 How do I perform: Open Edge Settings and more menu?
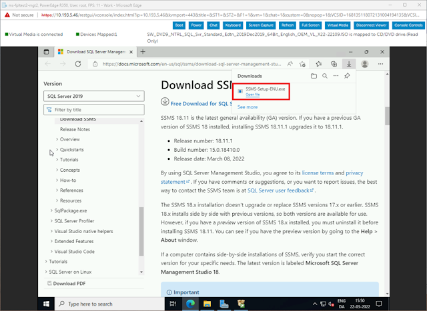click(x=380, y=64)
